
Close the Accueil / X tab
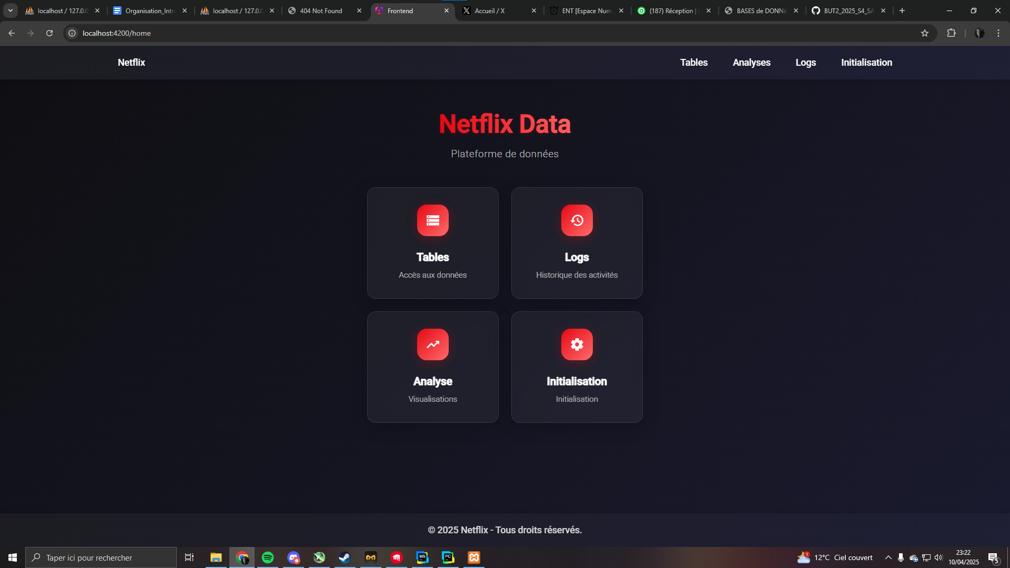pos(534,11)
